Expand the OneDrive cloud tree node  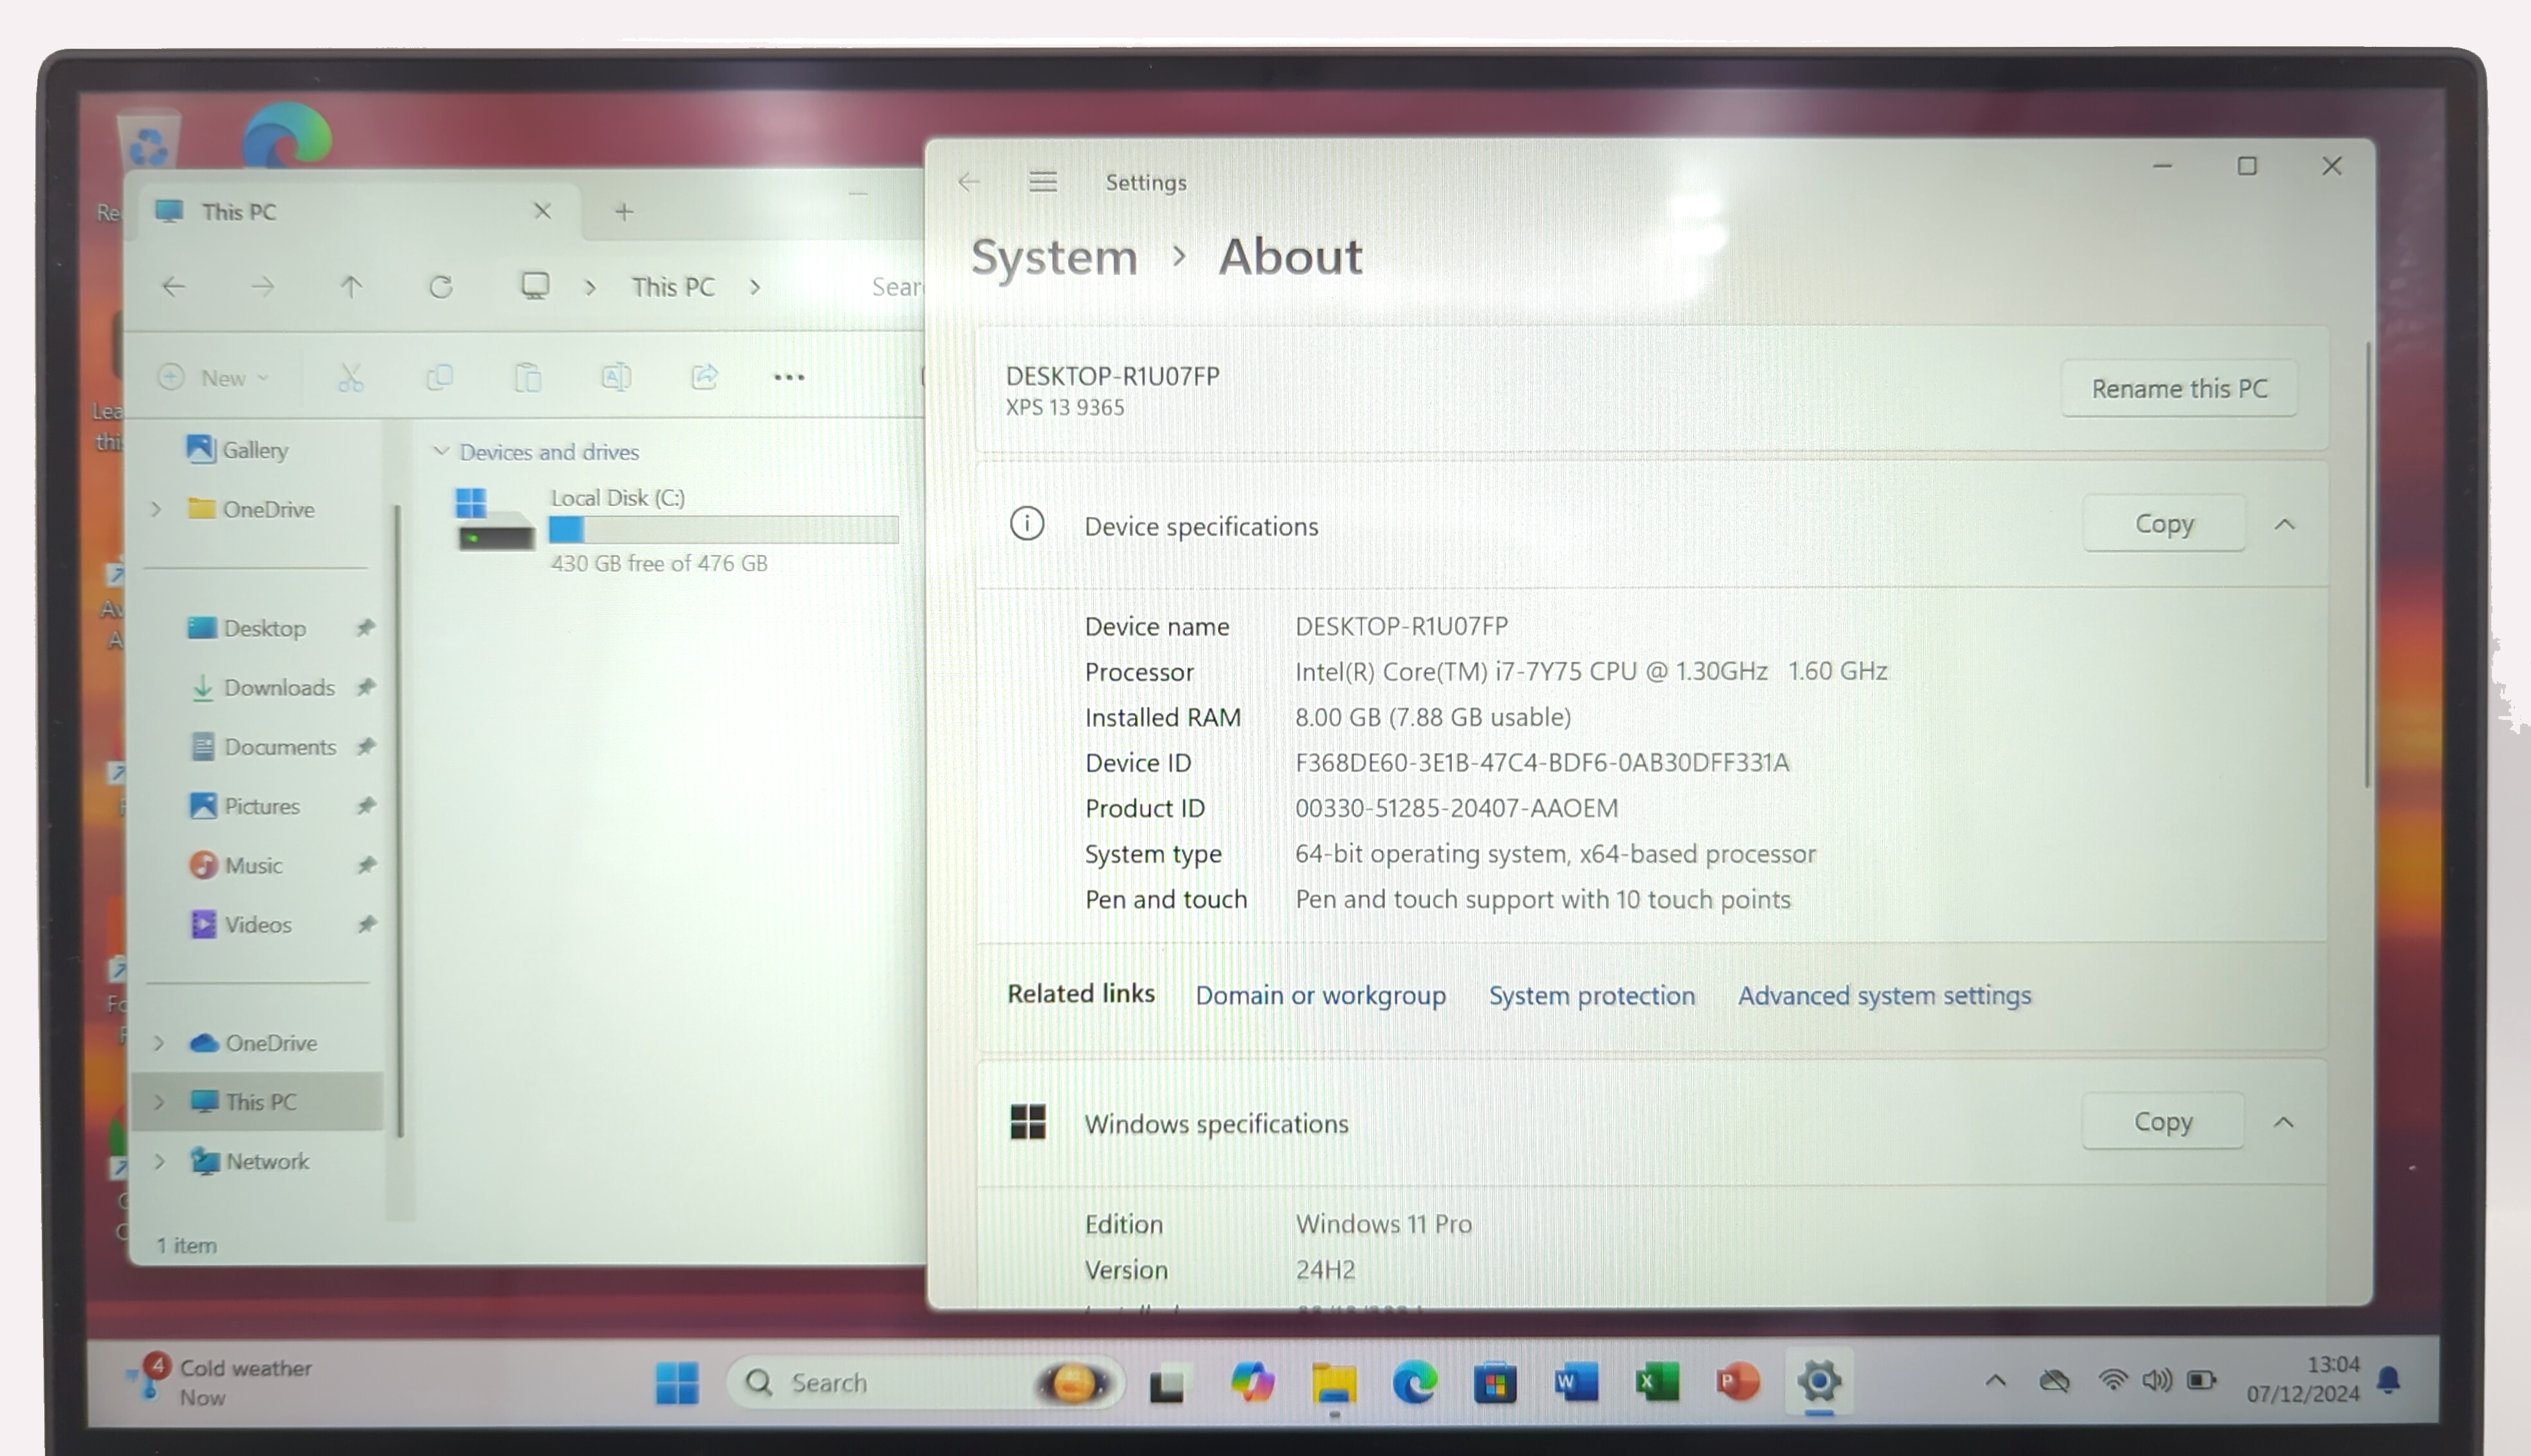159,1043
